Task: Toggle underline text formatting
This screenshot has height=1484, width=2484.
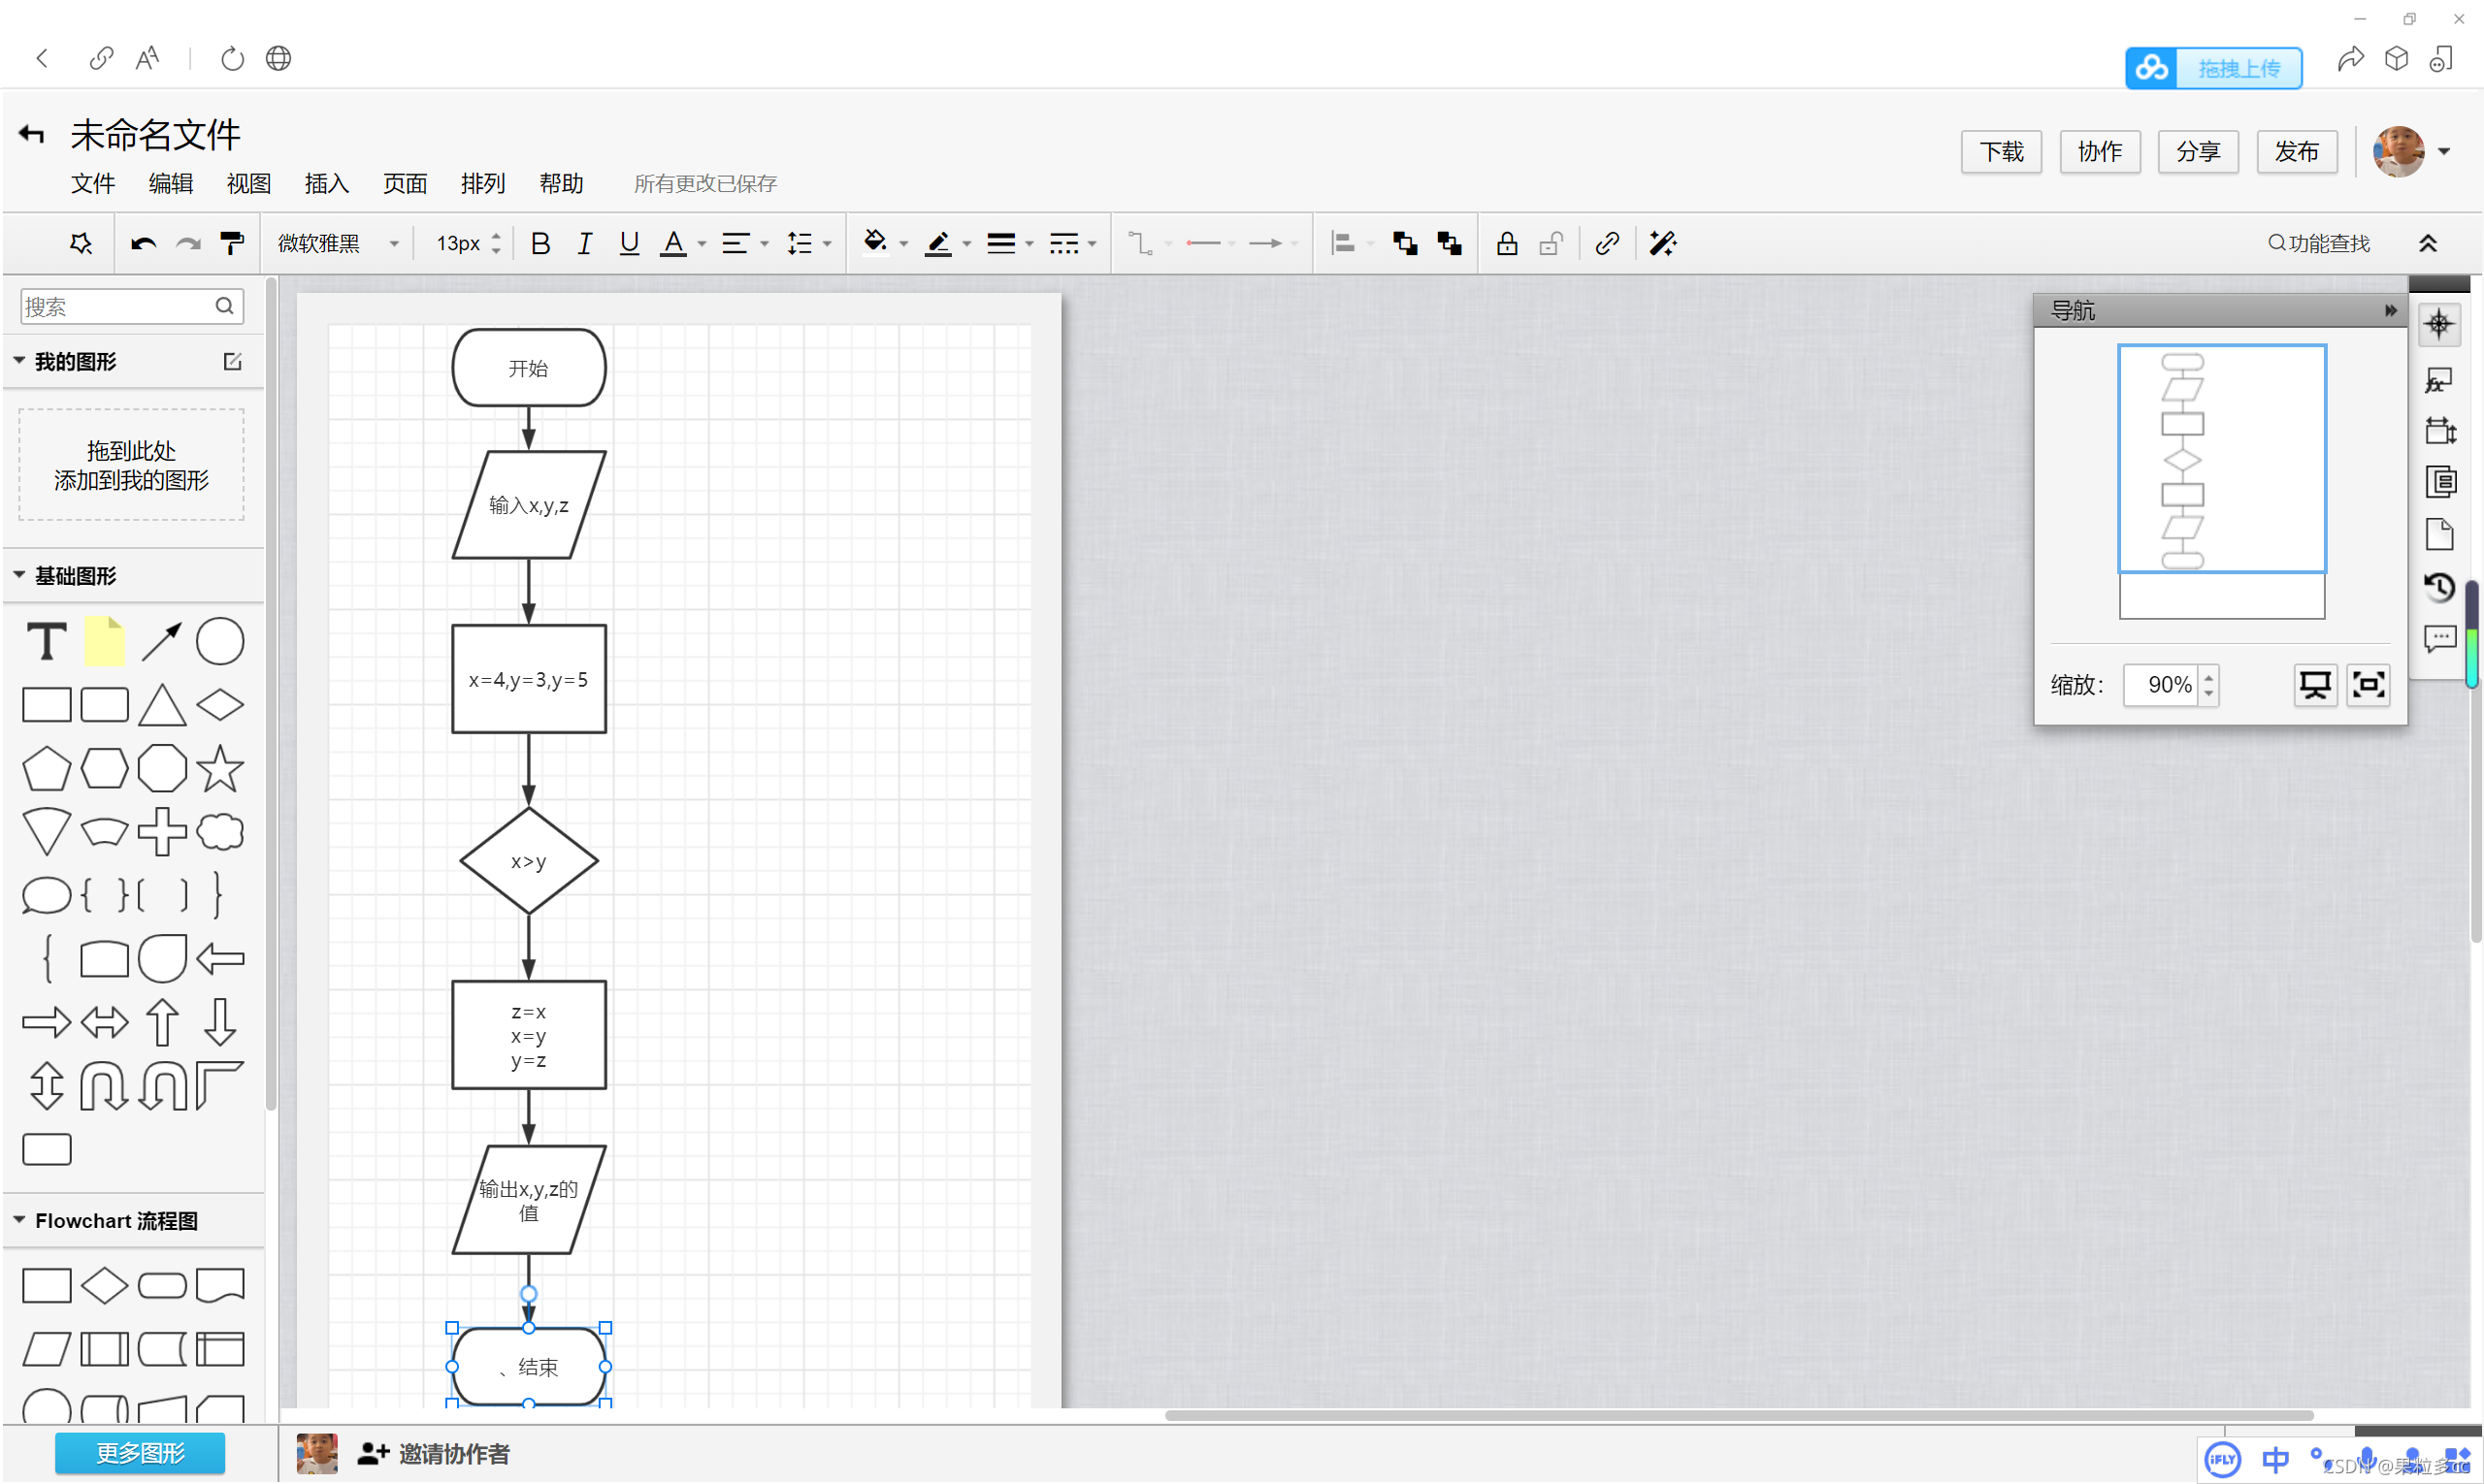Action: 628,243
